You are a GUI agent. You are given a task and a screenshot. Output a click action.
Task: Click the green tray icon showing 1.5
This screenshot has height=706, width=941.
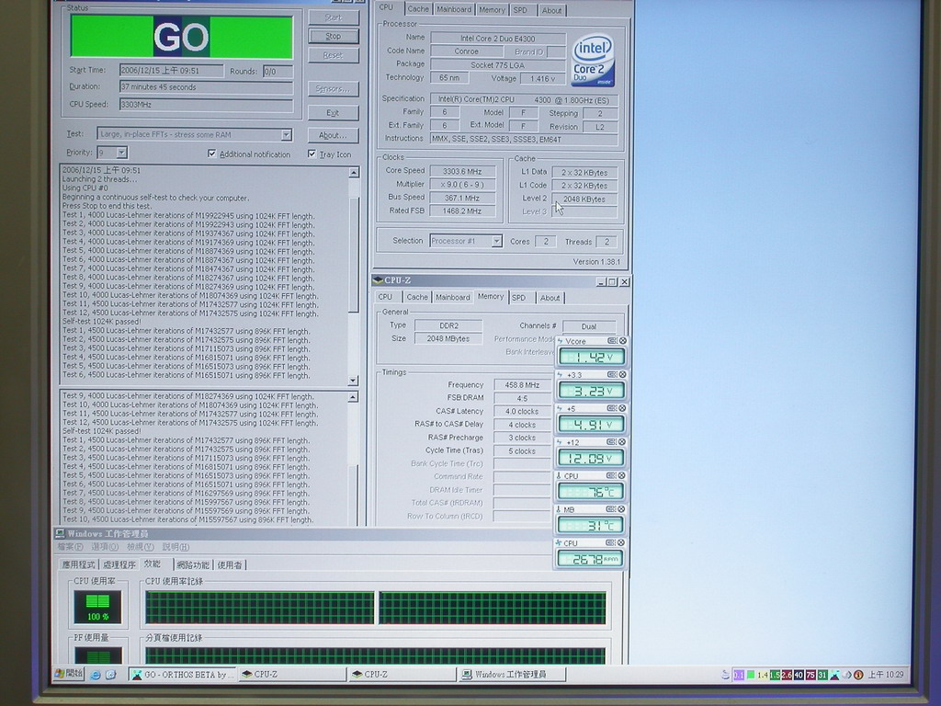tap(775, 675)
